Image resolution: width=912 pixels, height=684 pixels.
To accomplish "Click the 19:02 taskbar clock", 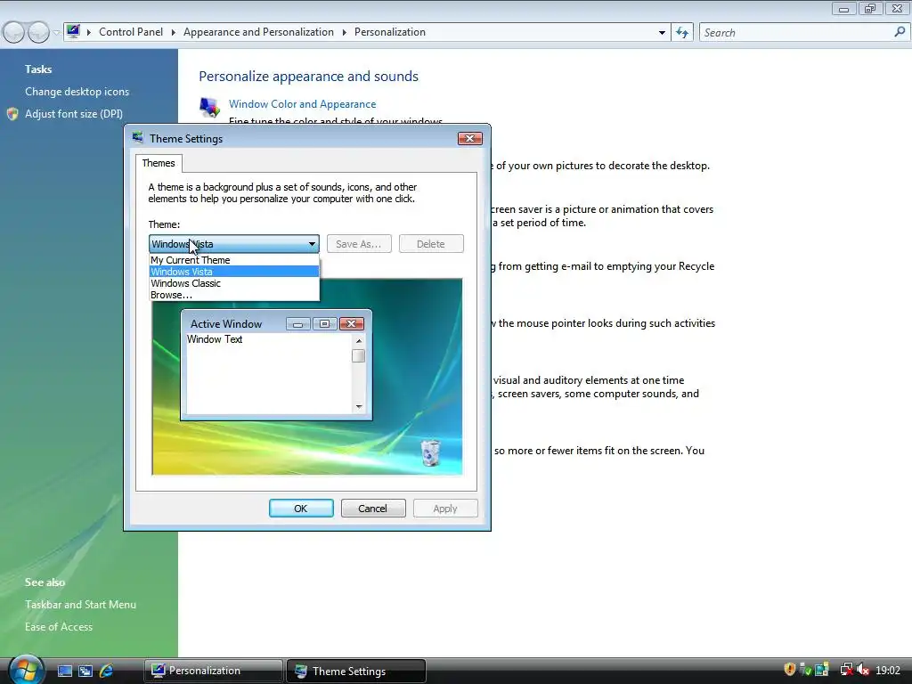I will tap(888, 671).
